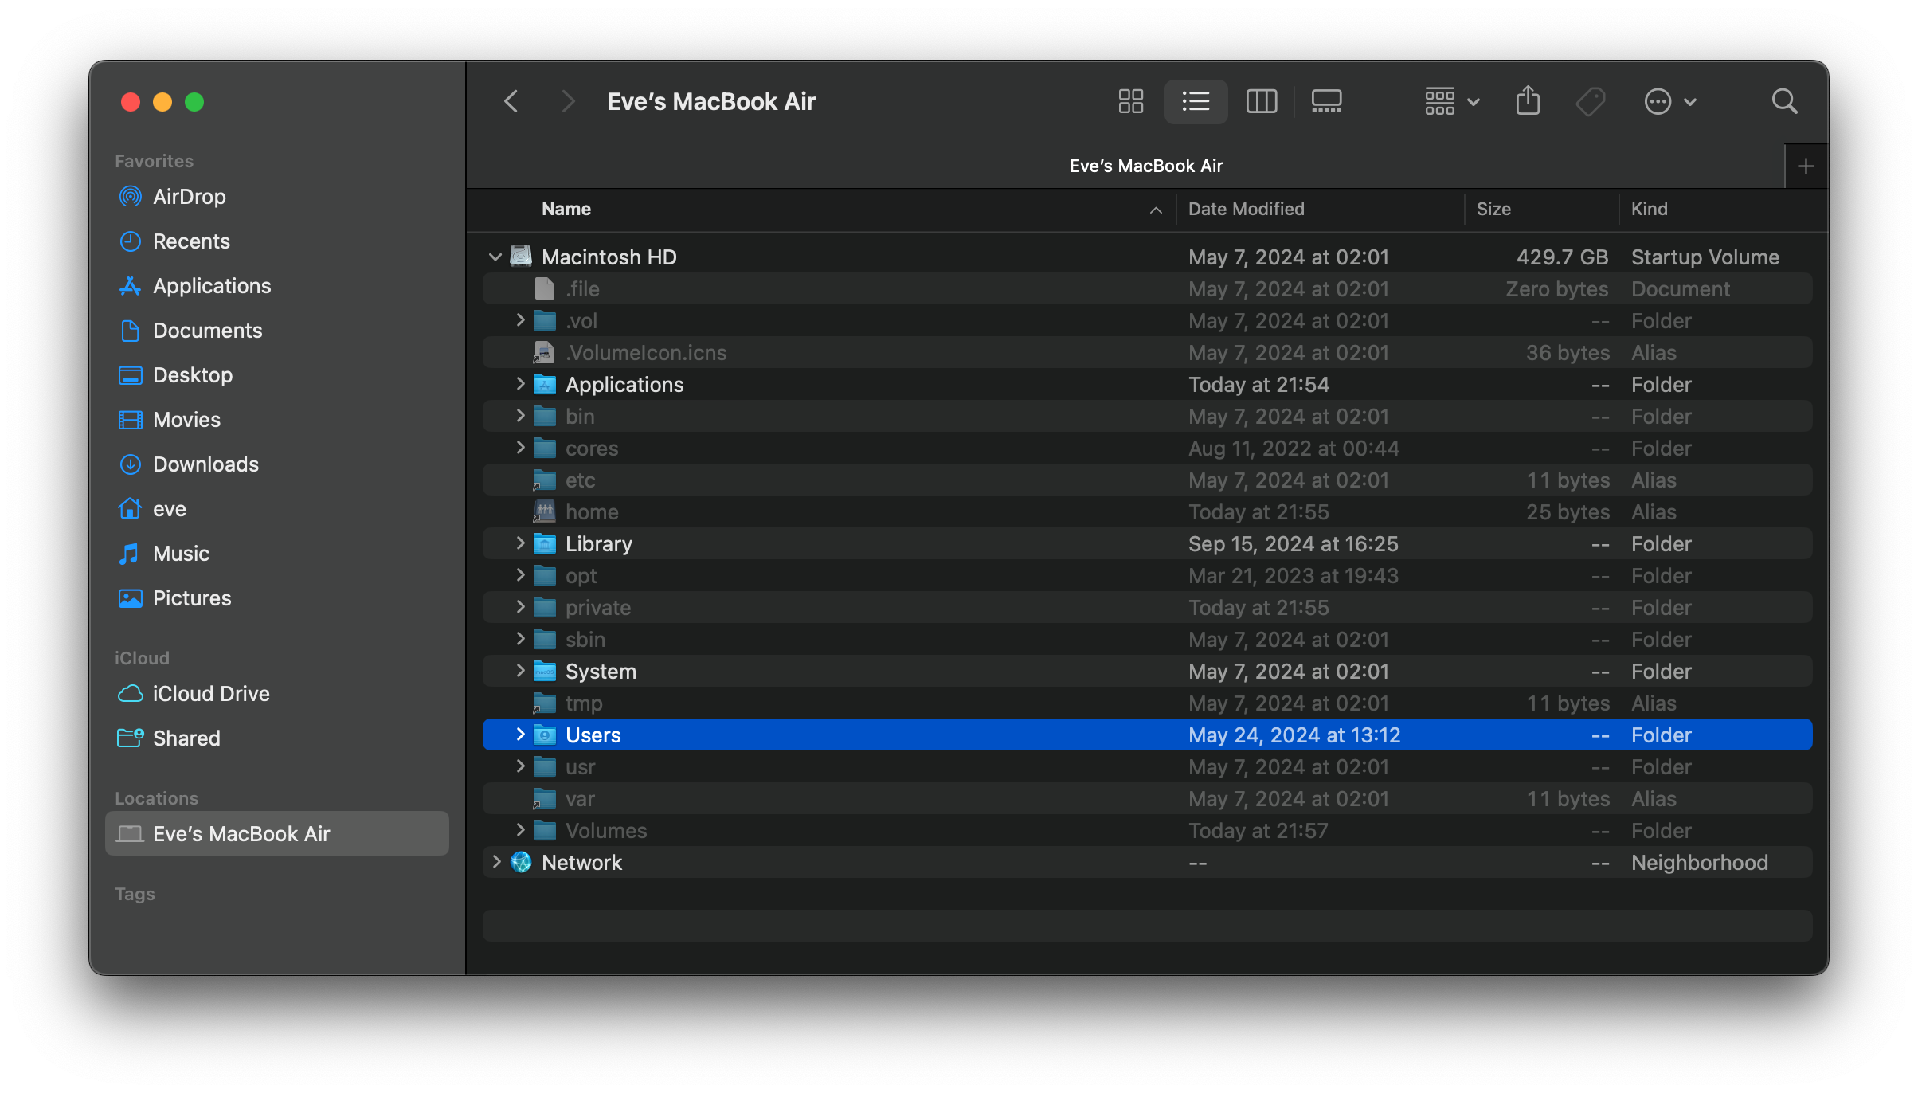Open the Group By dropdown
The height and width of the screenshot is (1093, 1918).
1451,101
